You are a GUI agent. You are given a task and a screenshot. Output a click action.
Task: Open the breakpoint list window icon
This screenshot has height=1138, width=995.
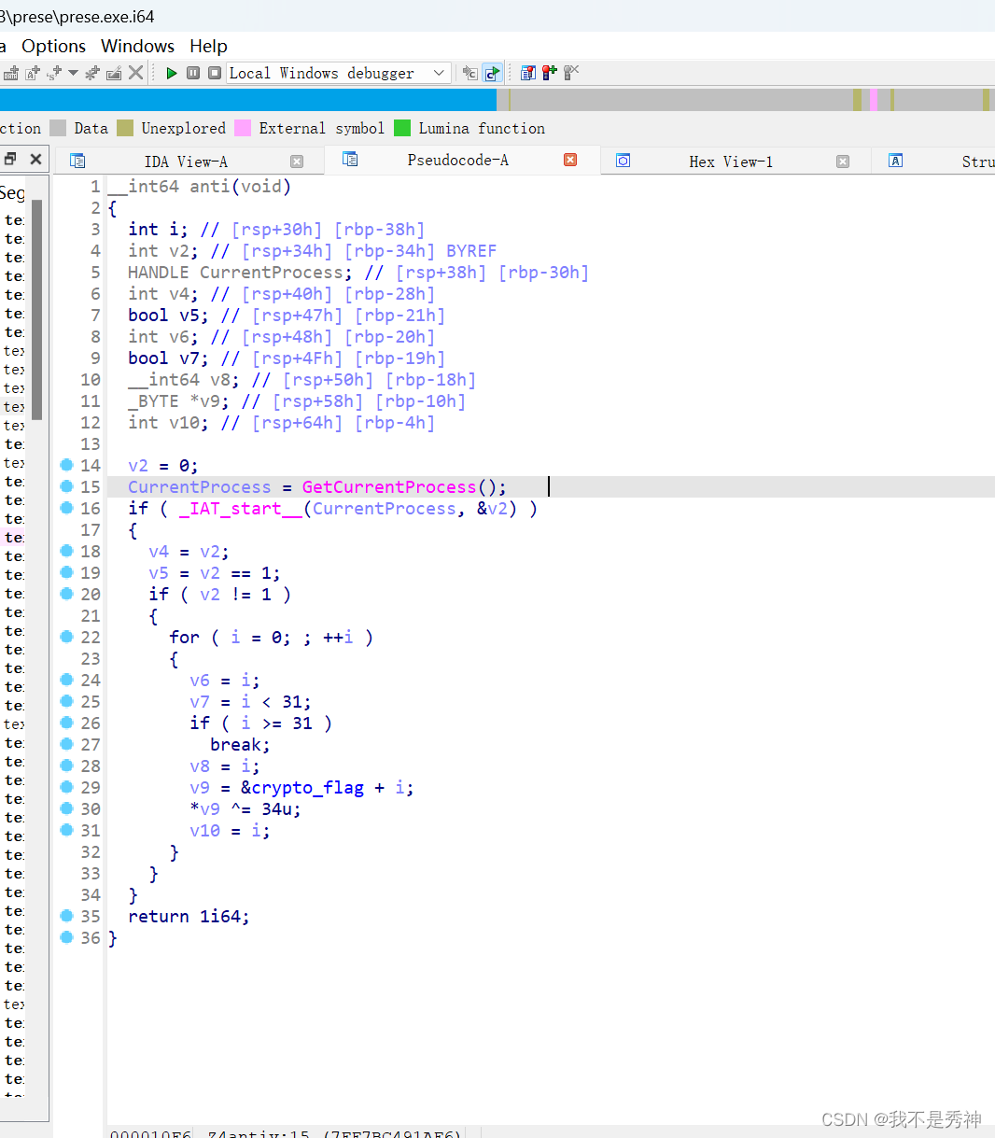click(528, 73)
